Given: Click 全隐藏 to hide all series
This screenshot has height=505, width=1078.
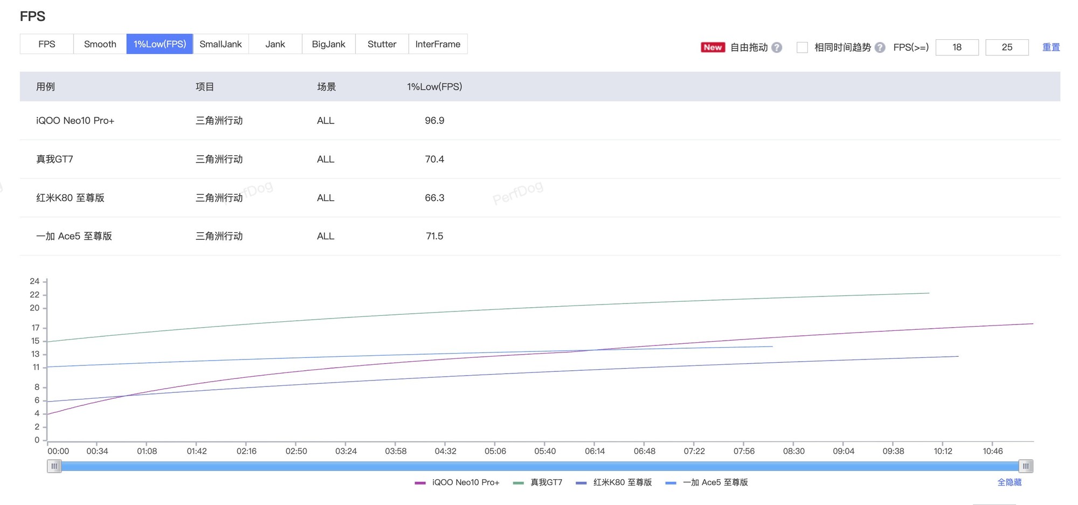Looking at the screenshot, I should 1009,482.
